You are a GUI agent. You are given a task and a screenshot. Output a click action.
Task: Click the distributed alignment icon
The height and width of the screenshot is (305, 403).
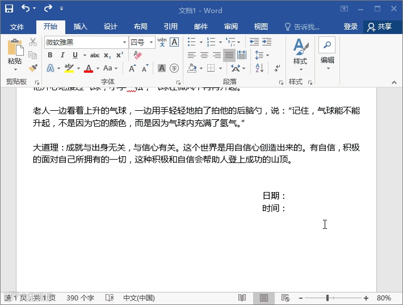(x=242, y=55)
